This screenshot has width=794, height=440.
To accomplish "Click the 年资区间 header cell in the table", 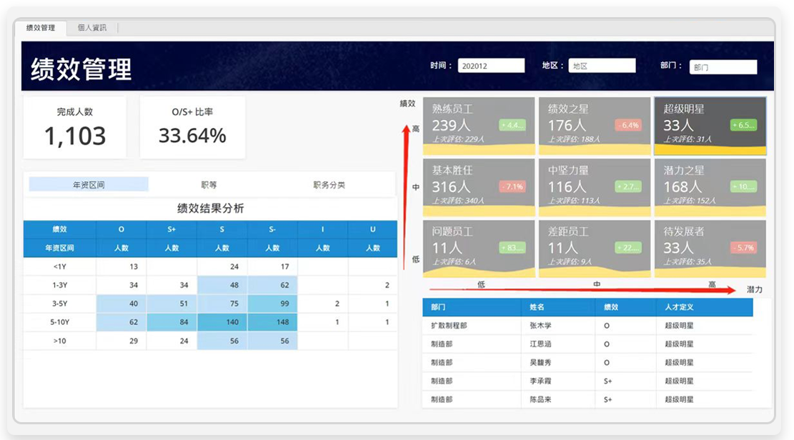I will 60,248.
